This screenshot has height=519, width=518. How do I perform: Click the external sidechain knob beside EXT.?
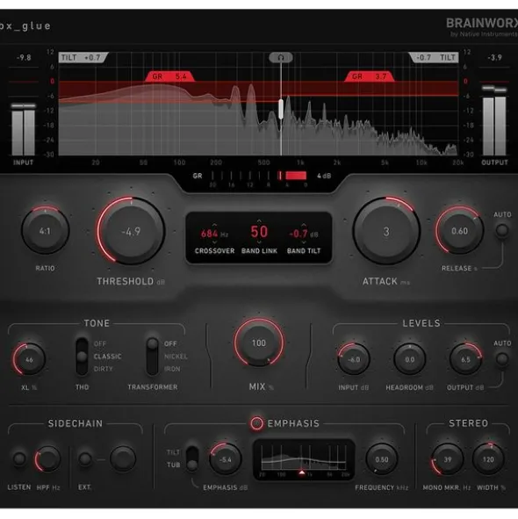click(123, 458)
